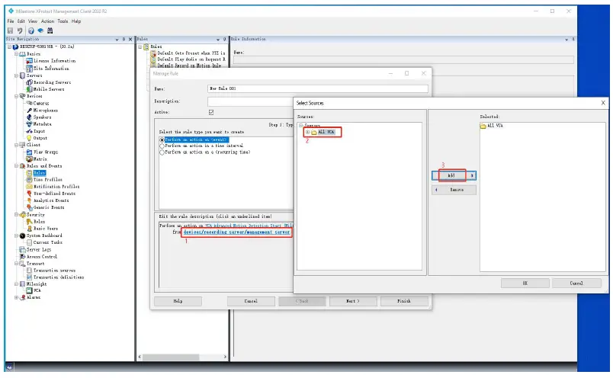Click the Name field in Manage Rule

(x=318, y=88)
